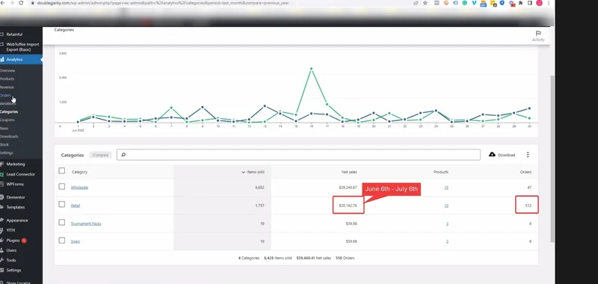Reload the page with the refresh icon

(x=21, y=3)
